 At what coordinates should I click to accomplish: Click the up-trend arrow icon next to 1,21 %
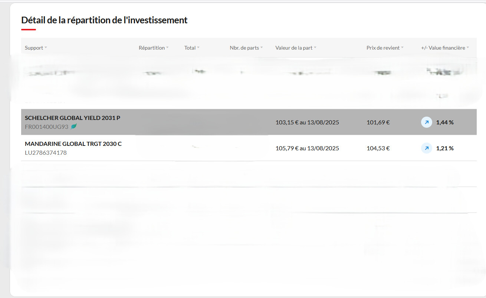pos(426,148)
